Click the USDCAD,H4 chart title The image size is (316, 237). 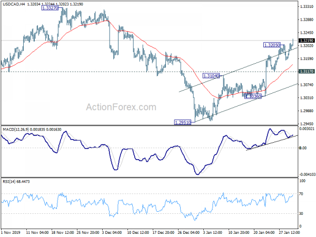14,4
